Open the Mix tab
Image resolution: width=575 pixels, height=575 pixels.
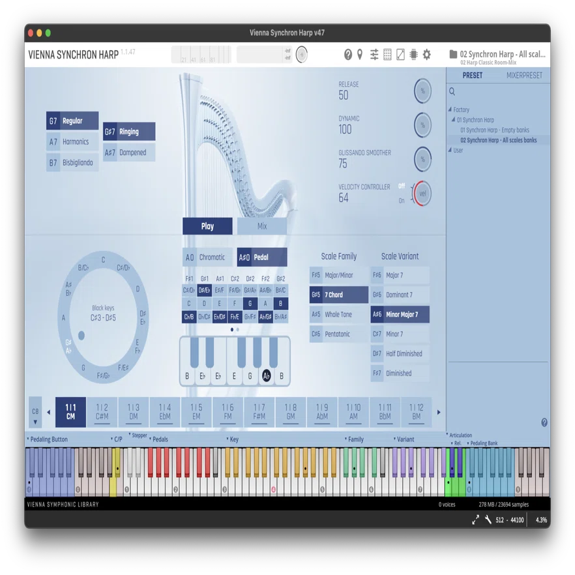262,226
